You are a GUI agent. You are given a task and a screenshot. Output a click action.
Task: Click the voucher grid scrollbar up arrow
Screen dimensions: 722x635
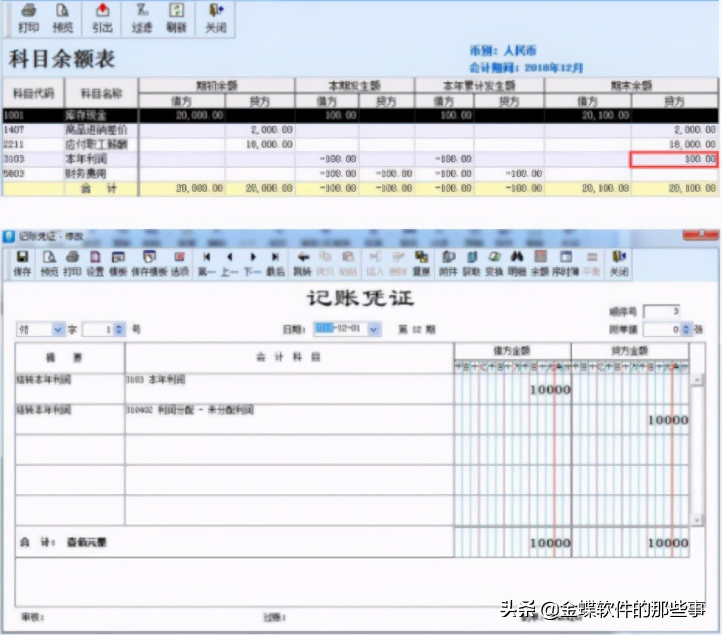696,380
